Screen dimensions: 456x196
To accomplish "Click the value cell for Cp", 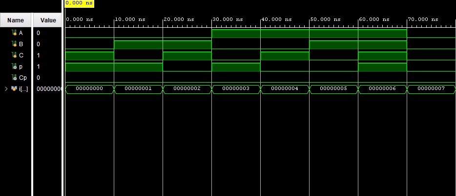I will coord(48,78).
